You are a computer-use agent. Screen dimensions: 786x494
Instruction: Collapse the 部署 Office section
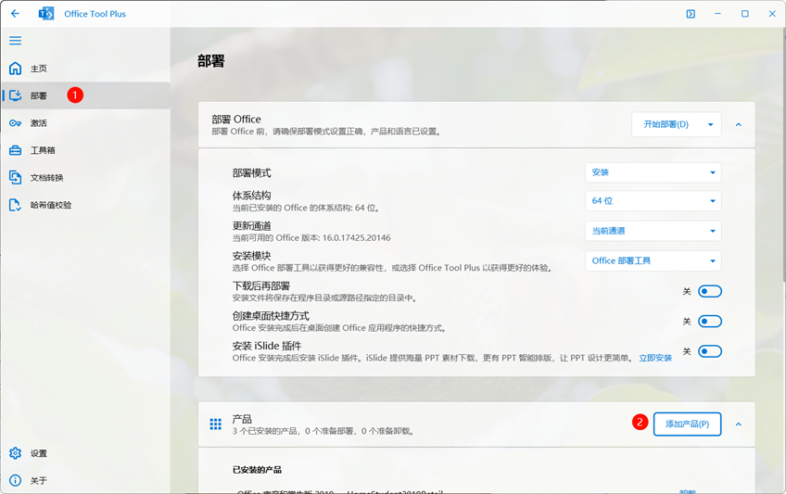[x=739, y=124]
